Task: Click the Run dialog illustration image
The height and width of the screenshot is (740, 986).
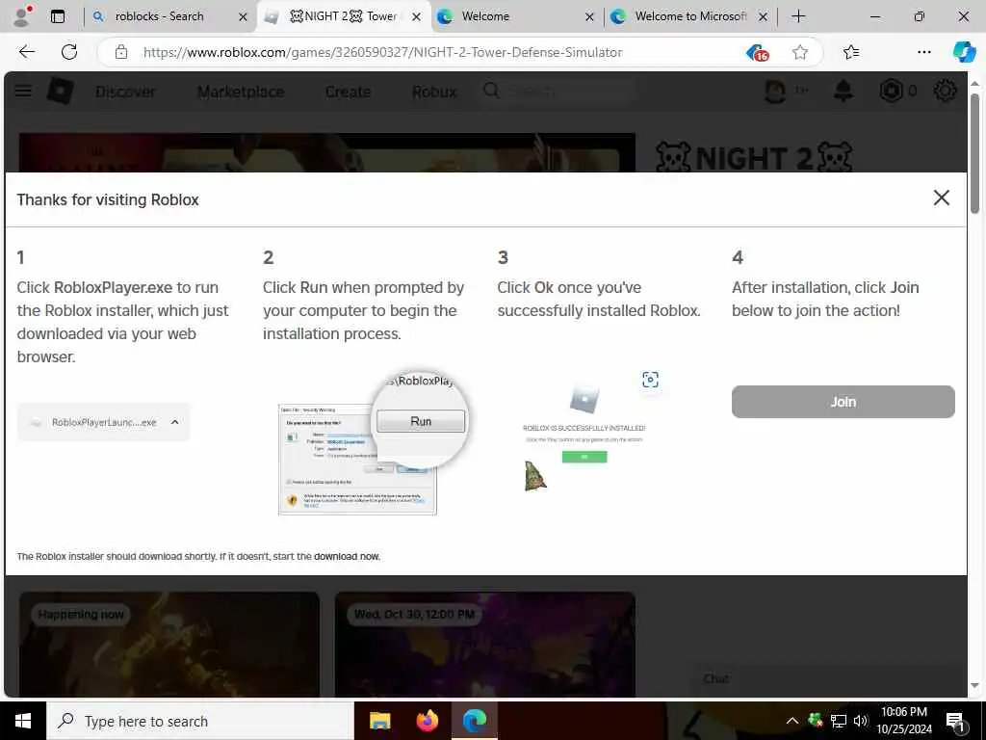Action: click(373, 443)
